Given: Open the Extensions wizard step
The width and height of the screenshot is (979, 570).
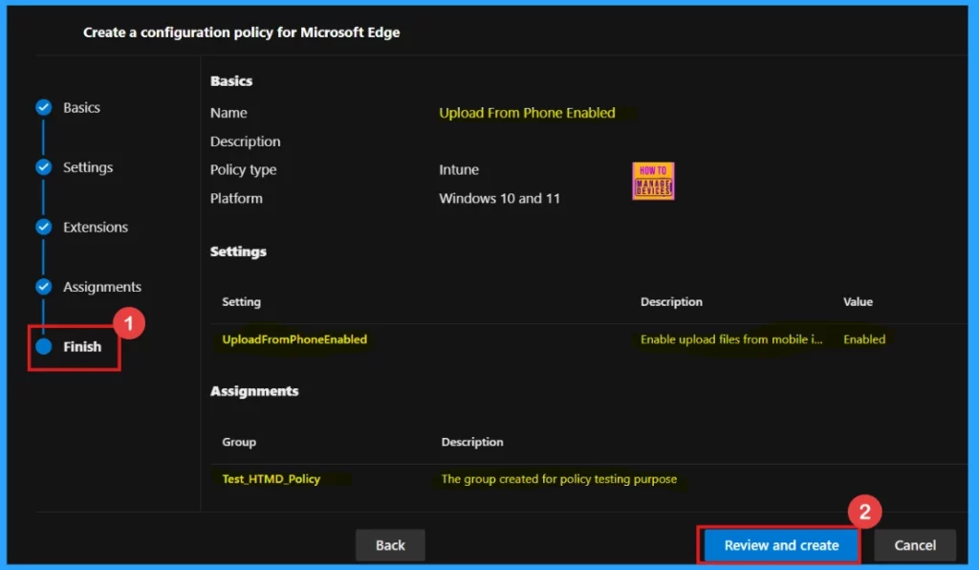Looking at the screenshot, I should [96, 228].
